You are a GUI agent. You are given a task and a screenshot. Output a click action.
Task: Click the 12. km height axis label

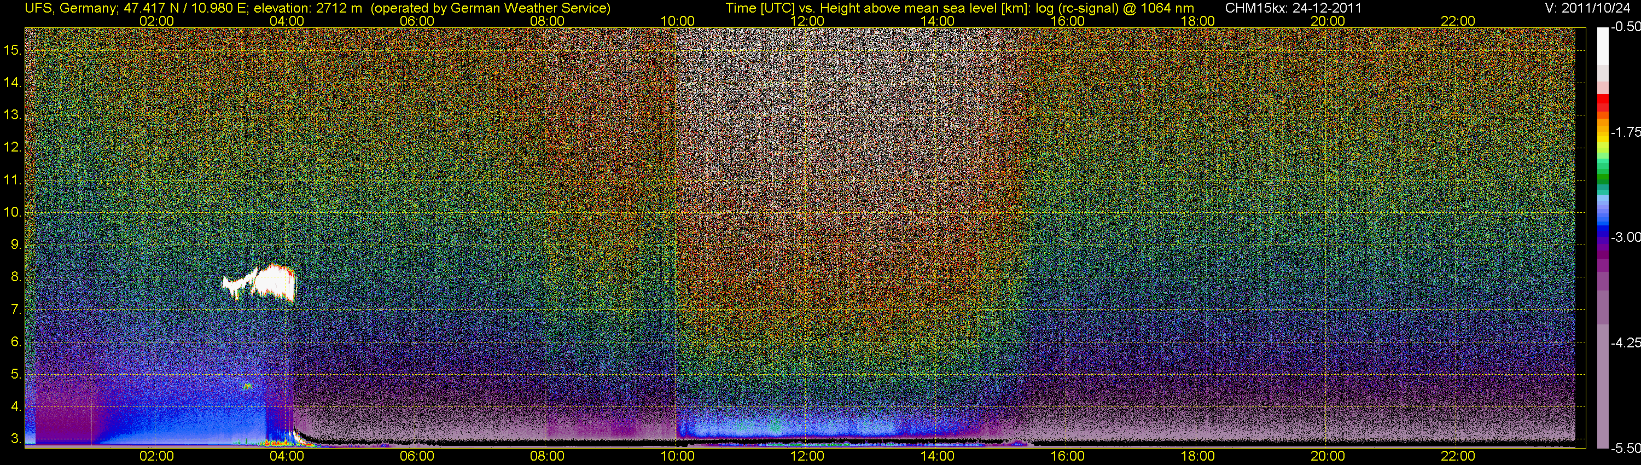[x=12, y=147]
